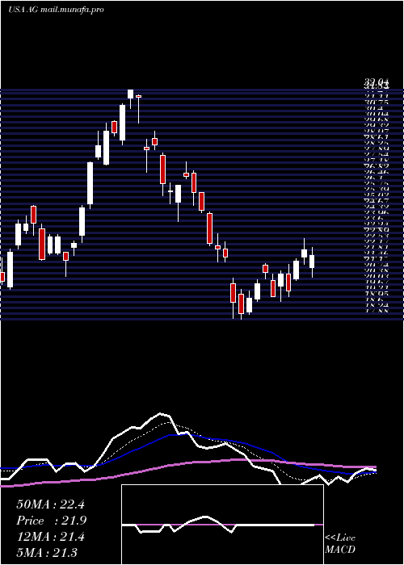Click the '<<Live MACD' label
The height and width of the screenshot is (565, 404).
pyautogui.click(x=340, y=544)
